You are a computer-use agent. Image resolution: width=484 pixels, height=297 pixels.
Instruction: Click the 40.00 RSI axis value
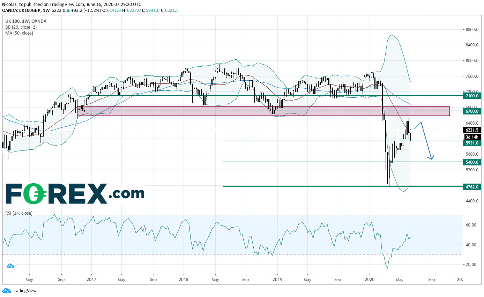click(x=472, y=245)
